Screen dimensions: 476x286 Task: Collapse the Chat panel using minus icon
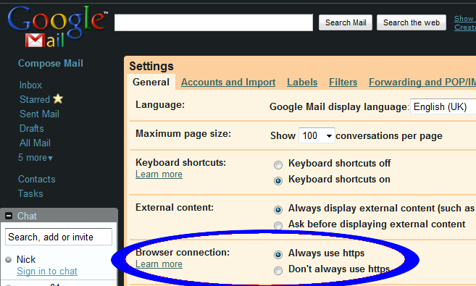[x=9, y=216]
